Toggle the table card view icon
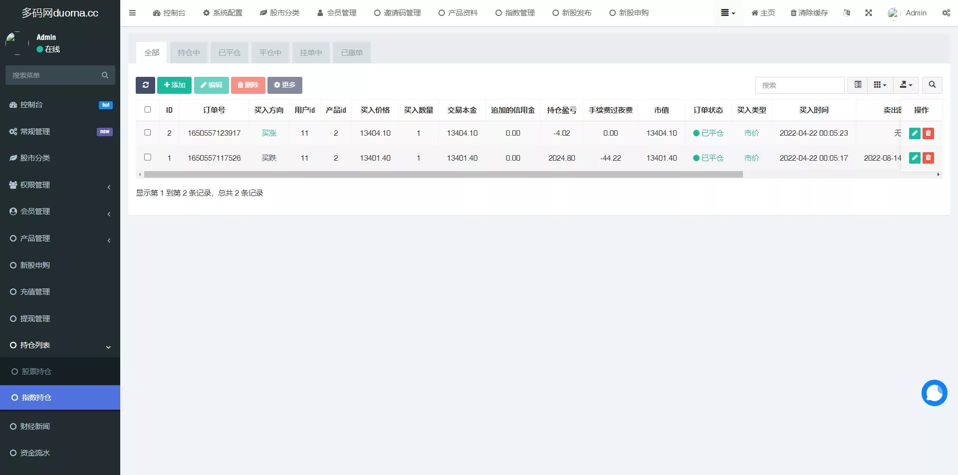 [858, 85]
